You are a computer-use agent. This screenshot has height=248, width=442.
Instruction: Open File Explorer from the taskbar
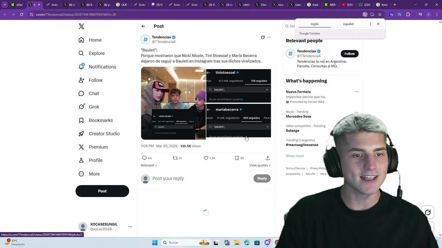(237, 242)
